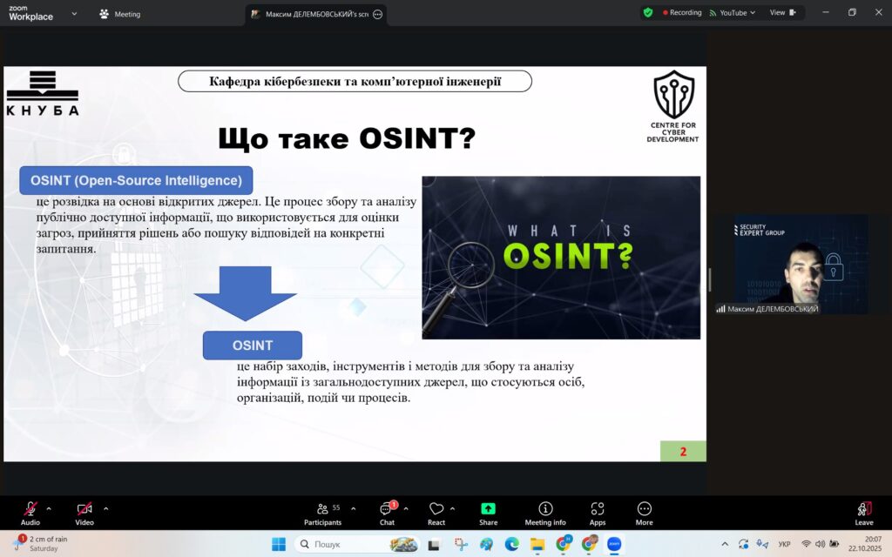Turn on camera with Video button

84,512
